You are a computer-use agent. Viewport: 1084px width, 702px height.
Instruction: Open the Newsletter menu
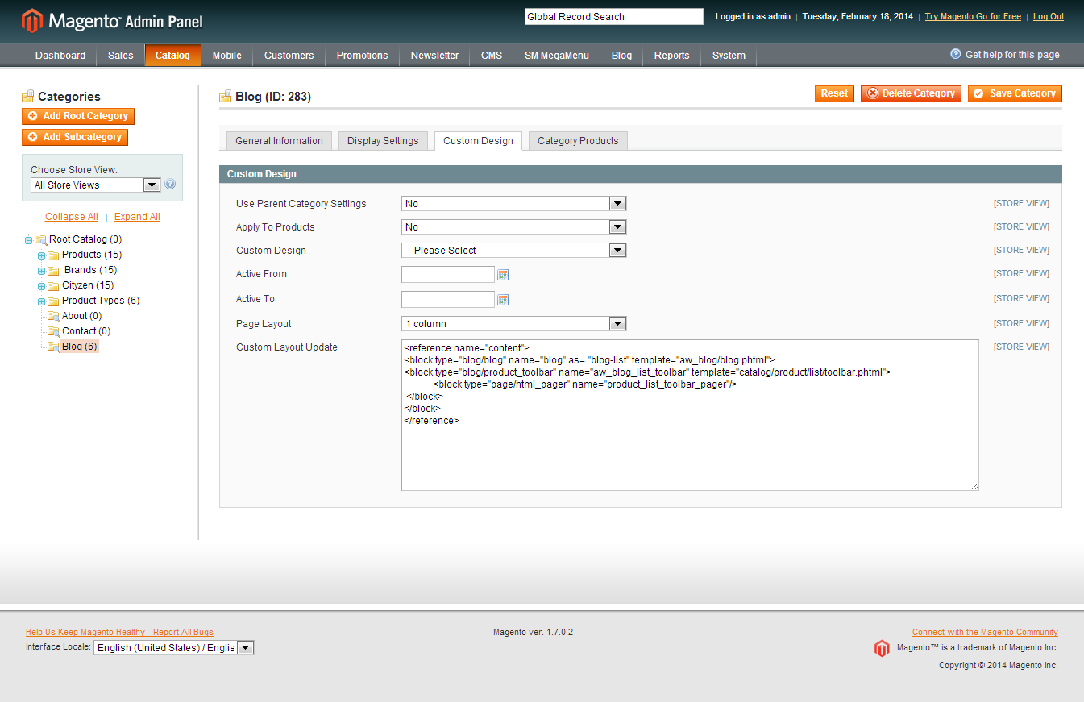tap(434, 56)
